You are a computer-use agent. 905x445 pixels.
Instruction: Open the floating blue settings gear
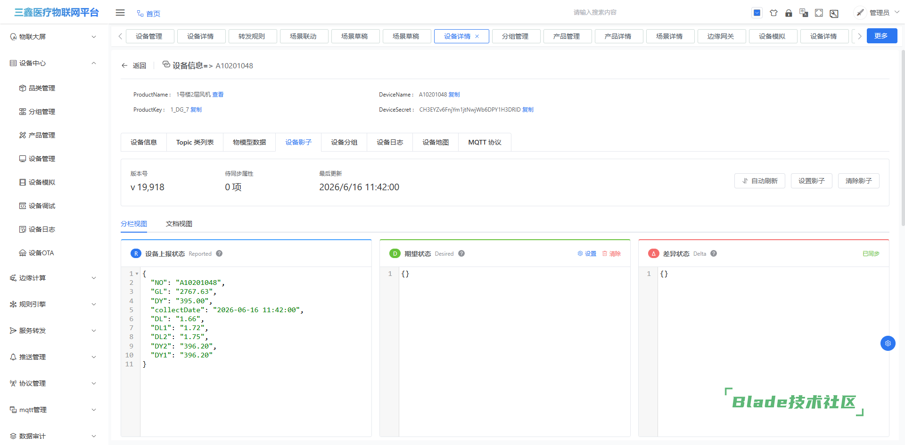tap(888, 343)
